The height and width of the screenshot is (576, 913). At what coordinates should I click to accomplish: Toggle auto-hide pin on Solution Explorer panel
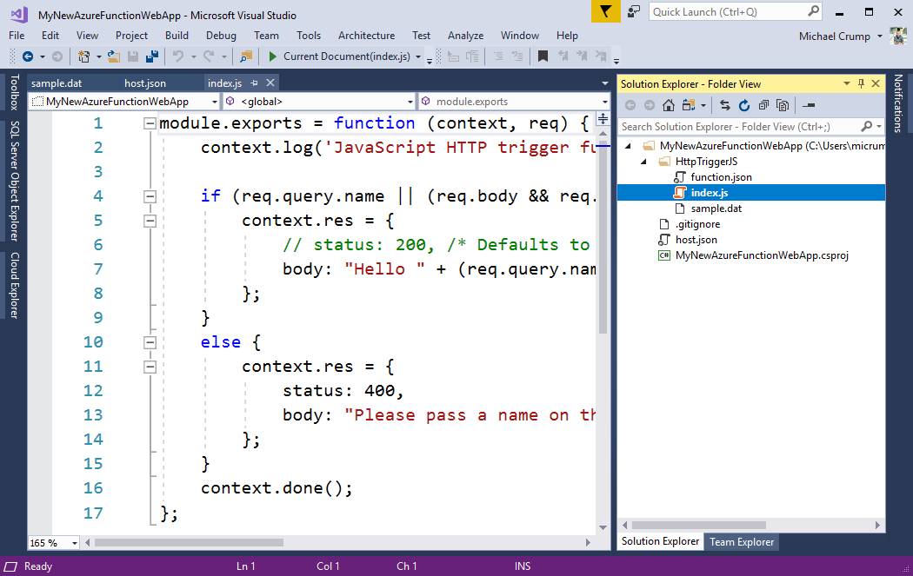pos(862,83)
